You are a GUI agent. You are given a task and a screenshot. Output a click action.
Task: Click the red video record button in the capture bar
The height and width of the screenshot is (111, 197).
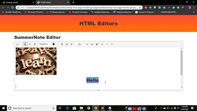[x=135, y=109]
